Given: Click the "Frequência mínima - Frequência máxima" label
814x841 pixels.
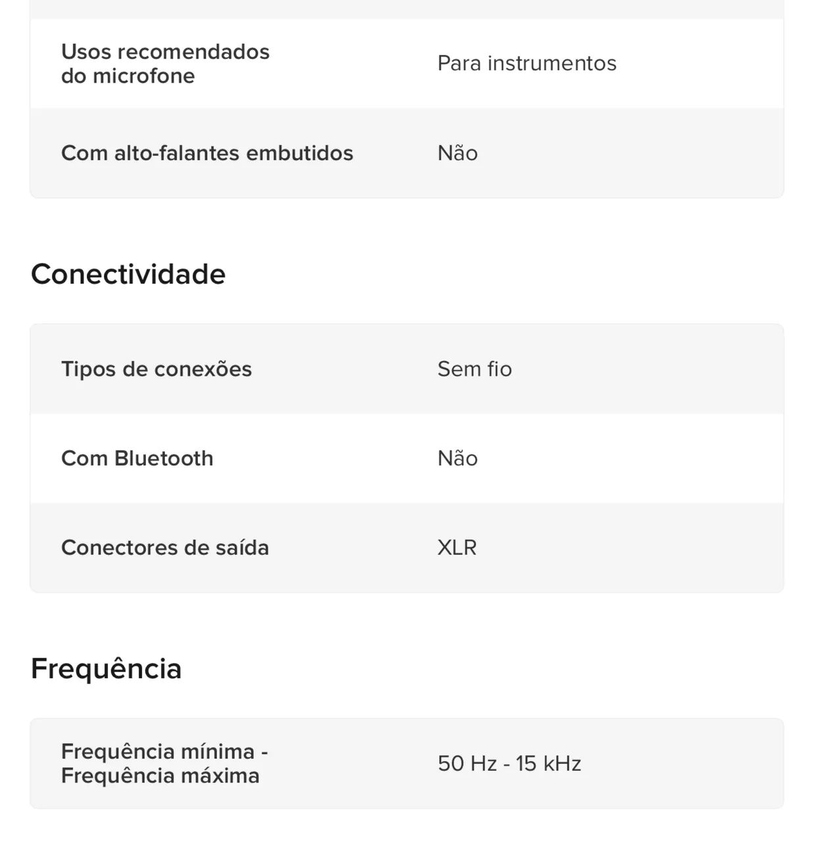Looking at the screenshot, I should [x=164, y=763].
